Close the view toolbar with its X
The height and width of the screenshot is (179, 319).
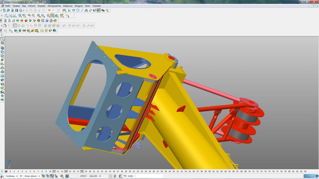click(1, 15)
